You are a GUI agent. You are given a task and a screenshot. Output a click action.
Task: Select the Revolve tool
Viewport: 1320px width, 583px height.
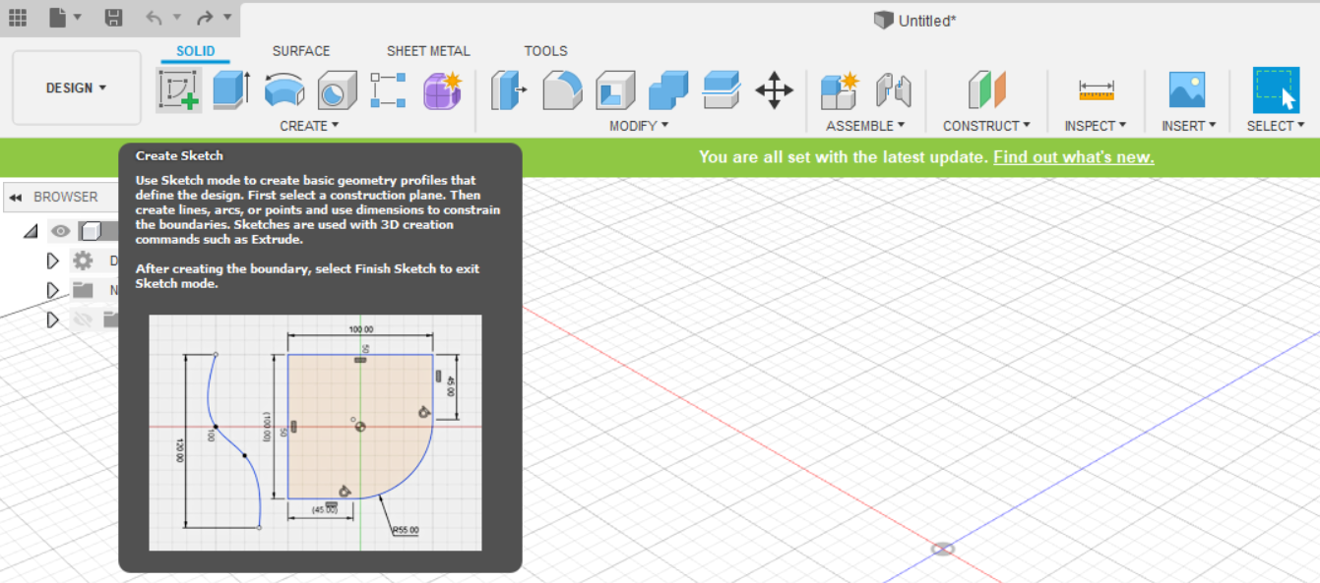click(284, 89)
